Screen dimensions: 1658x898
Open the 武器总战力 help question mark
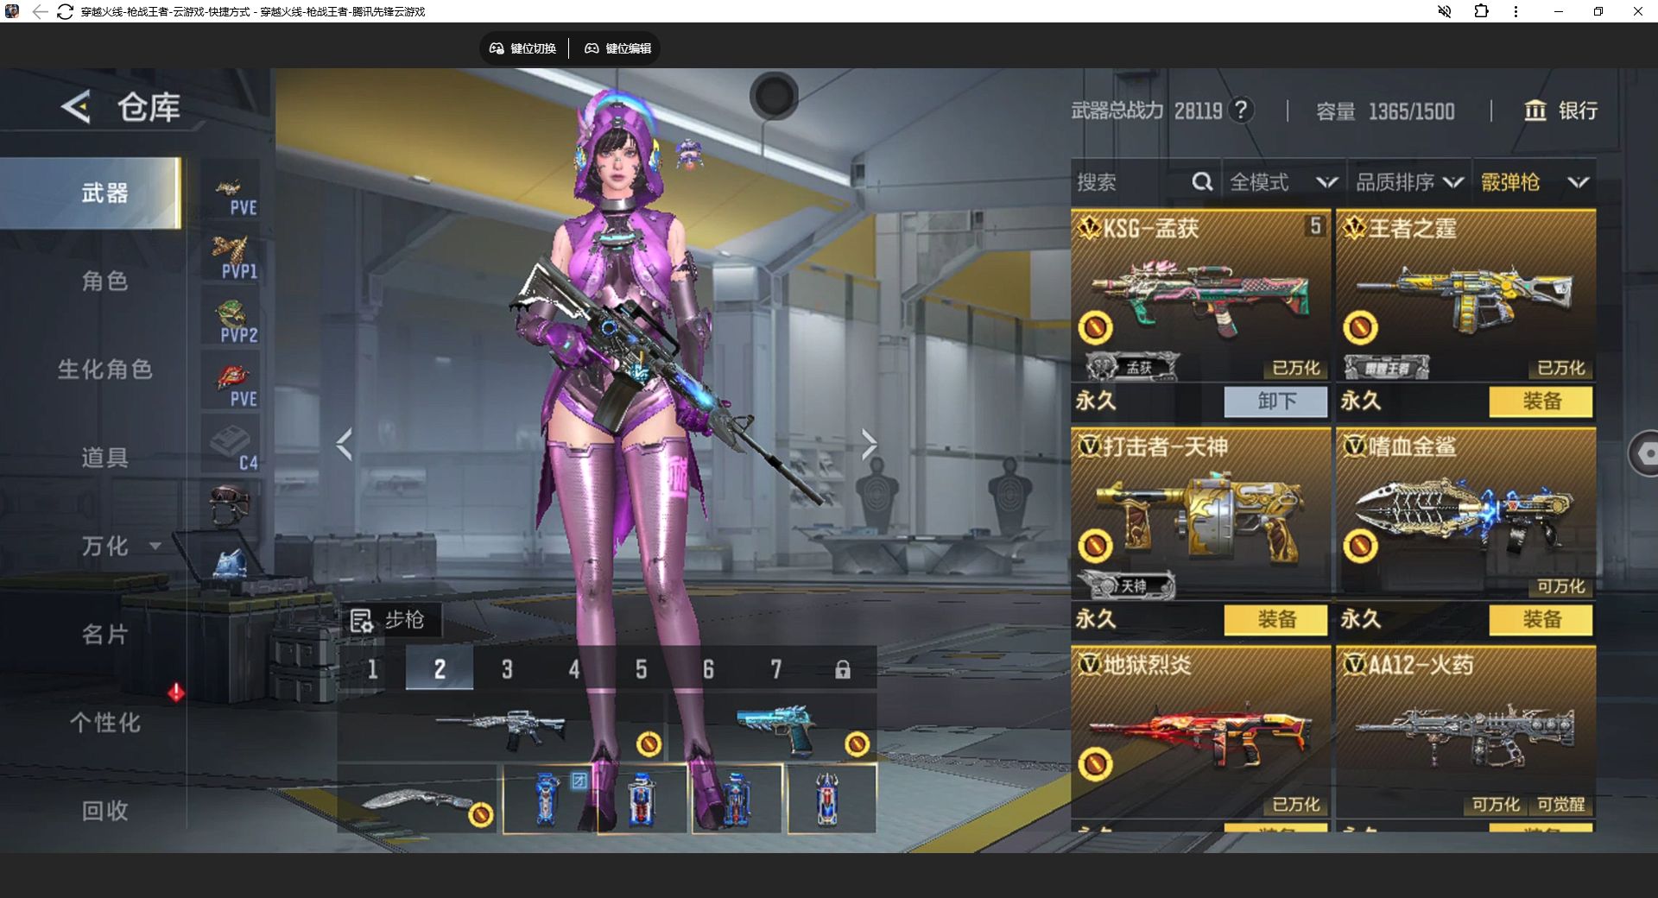[1241, 111]
